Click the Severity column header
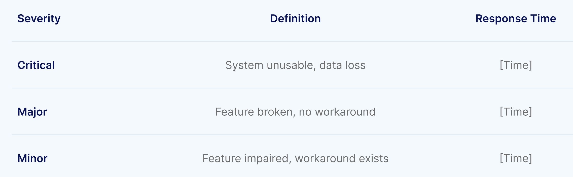The width and height of the screenshot is (573, 177). pos(39,19)
